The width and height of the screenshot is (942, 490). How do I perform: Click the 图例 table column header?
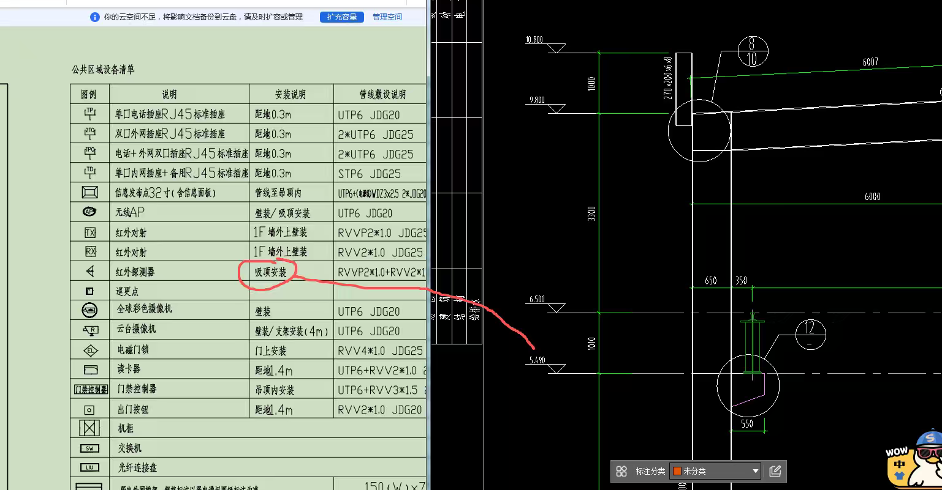point(89,95)
